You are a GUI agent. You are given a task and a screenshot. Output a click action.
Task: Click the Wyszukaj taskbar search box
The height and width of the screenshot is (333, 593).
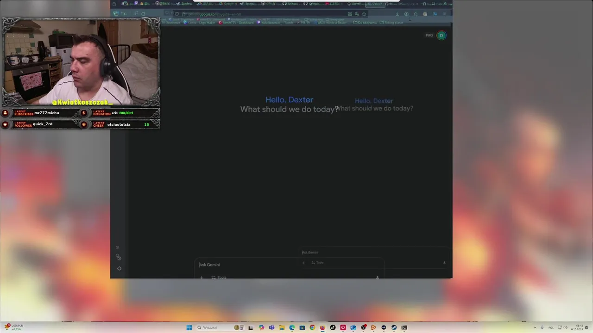(220, 327)
